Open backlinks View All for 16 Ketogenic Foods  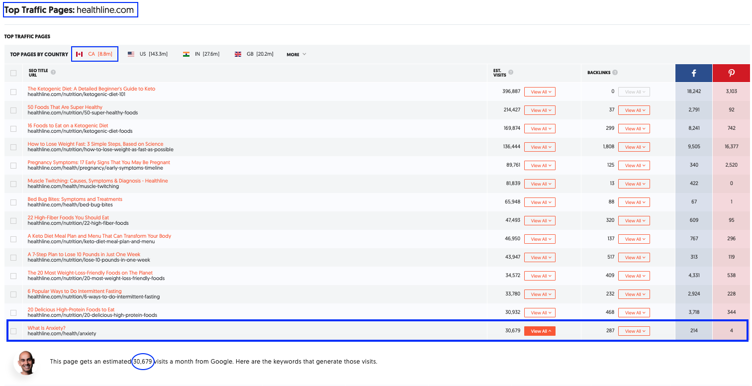tap(634, 128)
